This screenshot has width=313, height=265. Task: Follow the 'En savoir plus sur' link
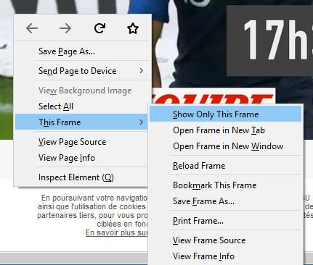pos(117,232)
